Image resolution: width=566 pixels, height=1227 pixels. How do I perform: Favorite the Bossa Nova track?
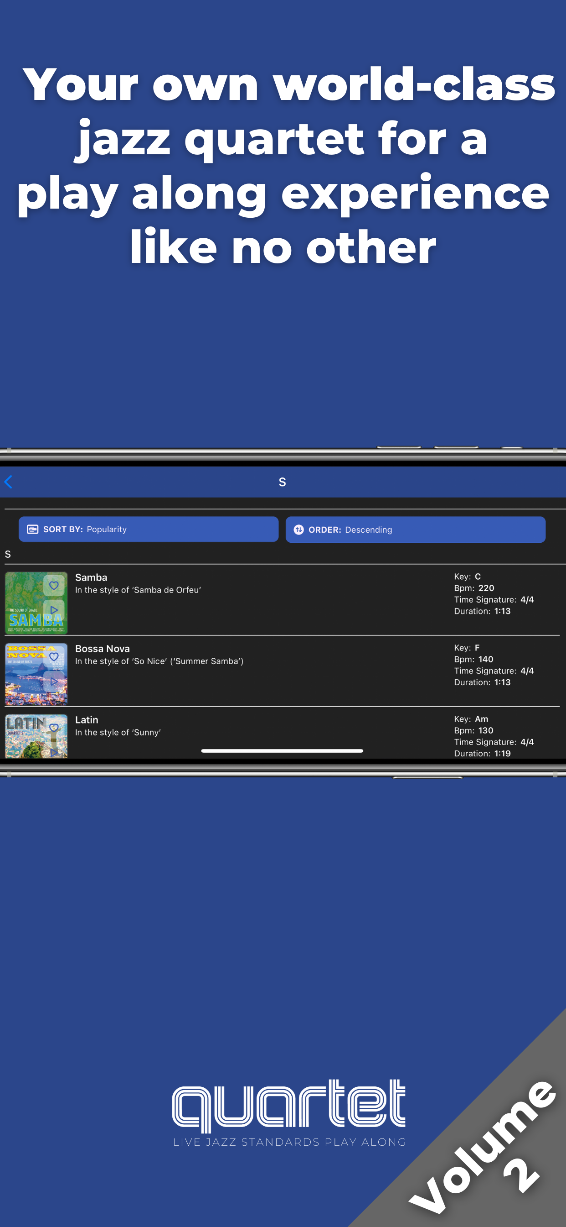pos(54,657)
